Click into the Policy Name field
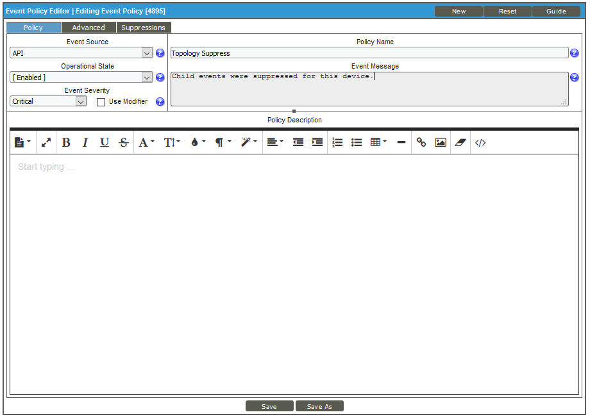Screen dimensions: 590x419 [x=369, y=53]
